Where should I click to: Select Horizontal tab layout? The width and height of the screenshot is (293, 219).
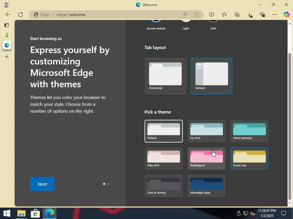165,76
